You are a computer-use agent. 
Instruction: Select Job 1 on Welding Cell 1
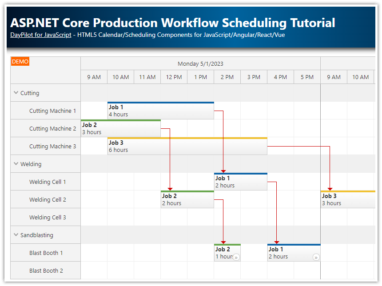pos(240,182)
